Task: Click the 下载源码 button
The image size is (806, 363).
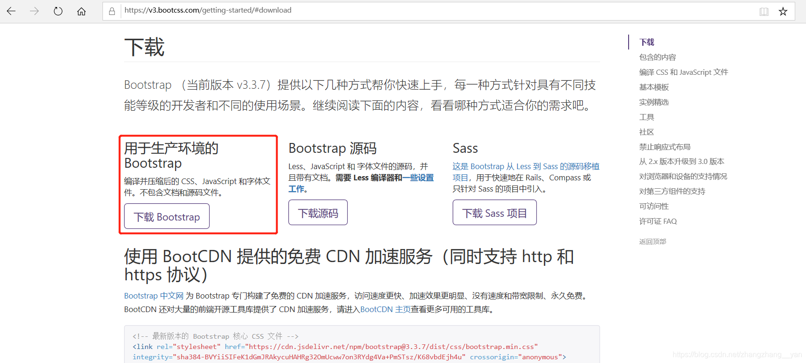Action: 318,213
